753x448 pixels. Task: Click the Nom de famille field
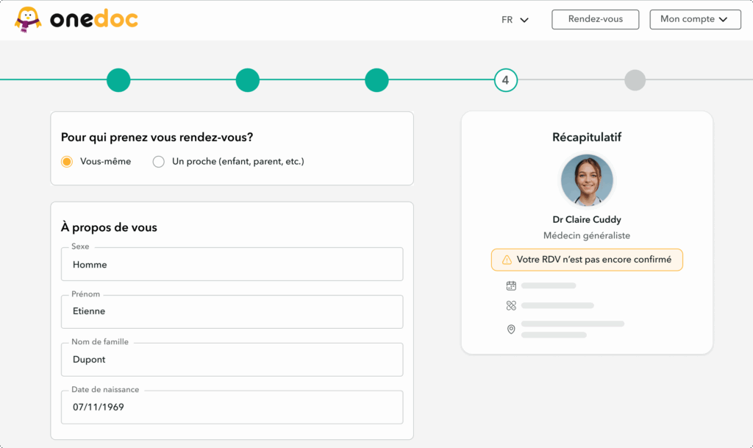232,359
